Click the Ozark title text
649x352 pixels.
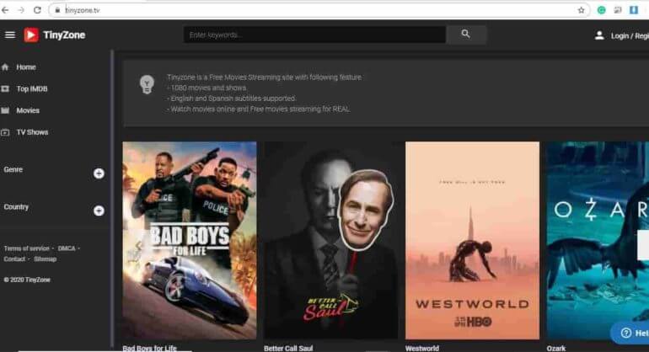click(556, 349)
